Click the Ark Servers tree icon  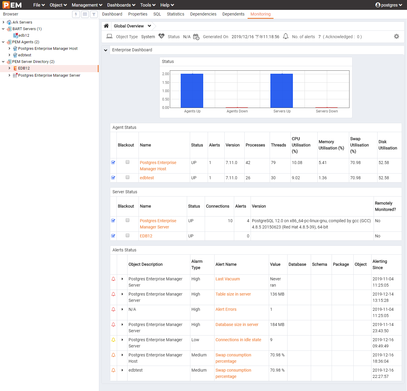click(x=9, y=22)
